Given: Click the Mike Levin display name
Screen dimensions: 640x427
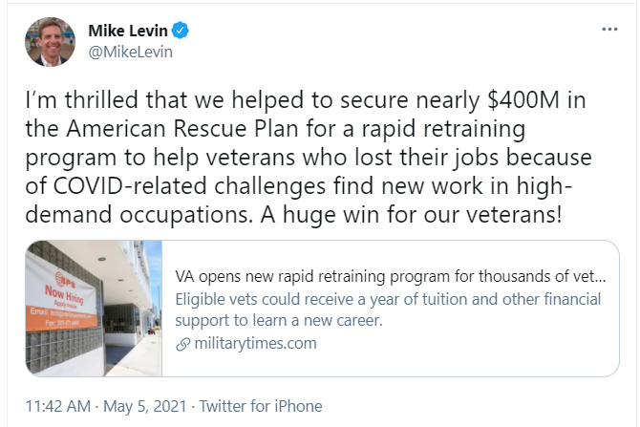Looking at the screenshot, I should [x=128, y=31].
